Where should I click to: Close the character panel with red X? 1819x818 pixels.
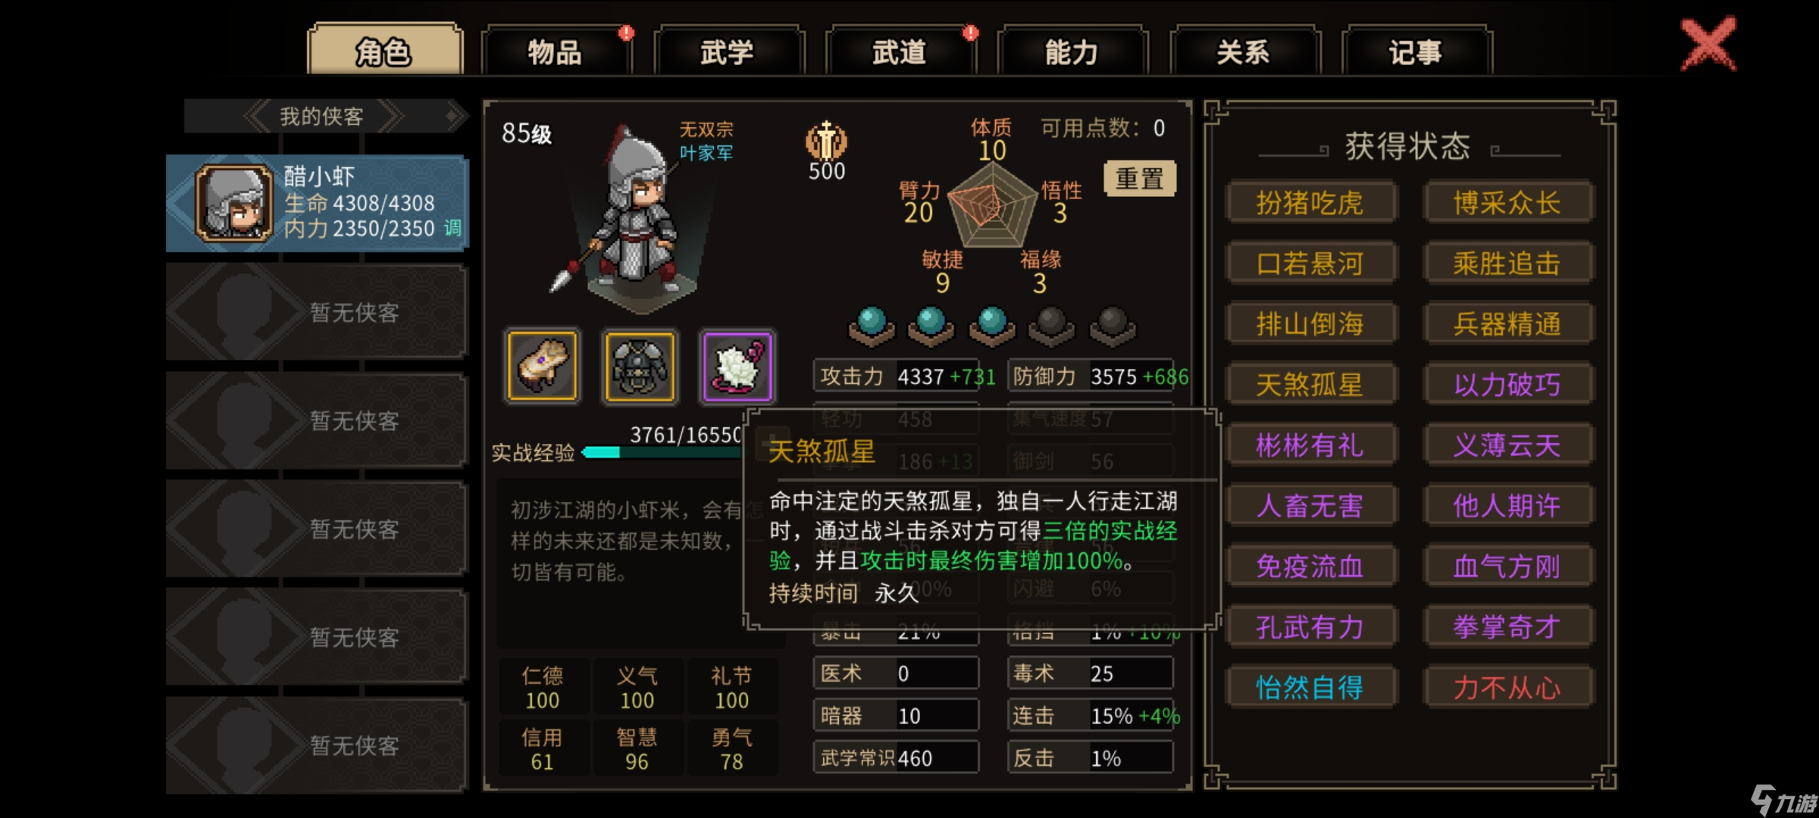[1708, 44]
